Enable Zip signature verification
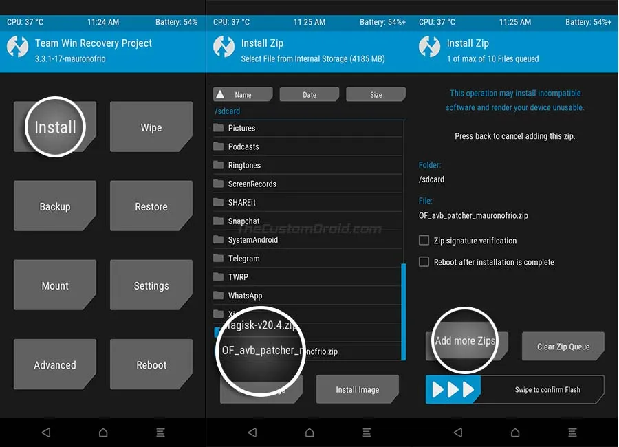The width and height of the screenshot is (619, 447). 424,241
